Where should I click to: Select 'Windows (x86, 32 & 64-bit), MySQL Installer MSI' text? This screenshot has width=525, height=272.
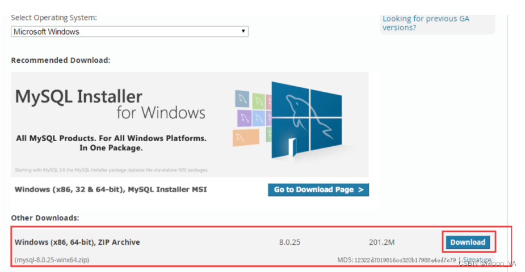(111, 189)
